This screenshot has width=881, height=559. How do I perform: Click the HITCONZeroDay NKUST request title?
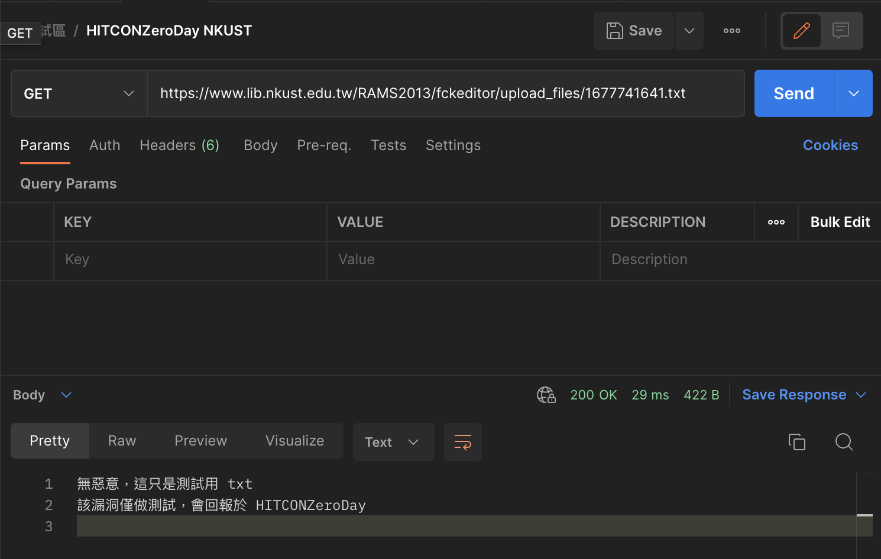[169, 31]
